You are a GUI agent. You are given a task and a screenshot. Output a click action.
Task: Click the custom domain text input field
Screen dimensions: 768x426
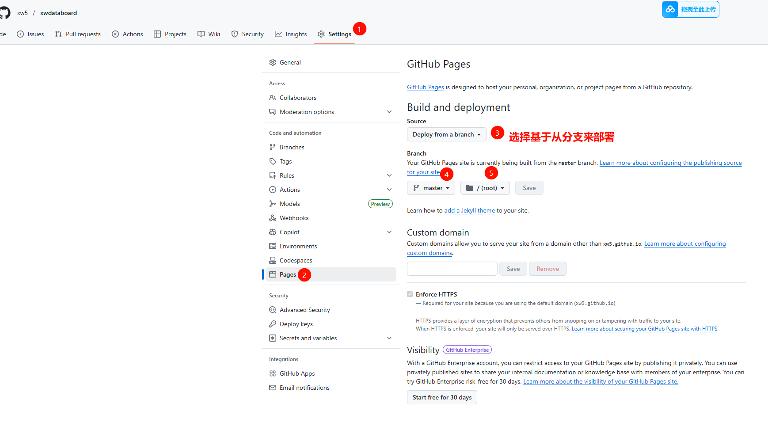pyautogui.click(x=452, y=269)
